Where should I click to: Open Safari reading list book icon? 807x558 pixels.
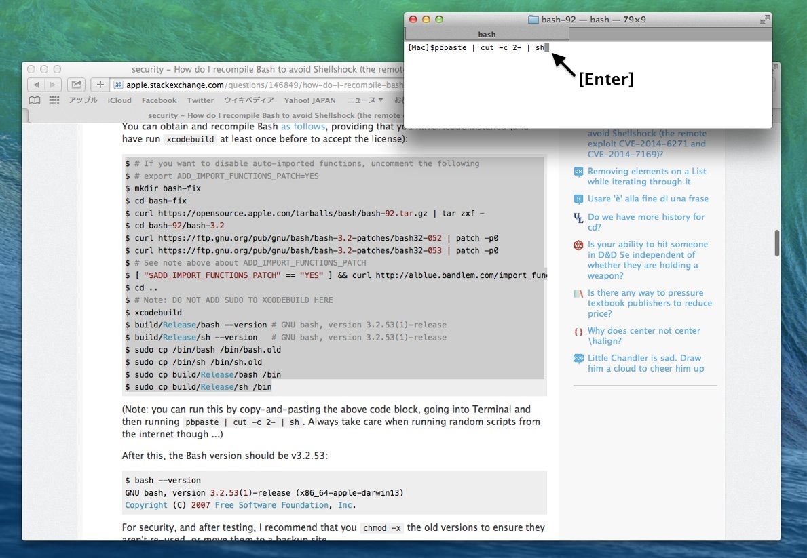point(35,100)
